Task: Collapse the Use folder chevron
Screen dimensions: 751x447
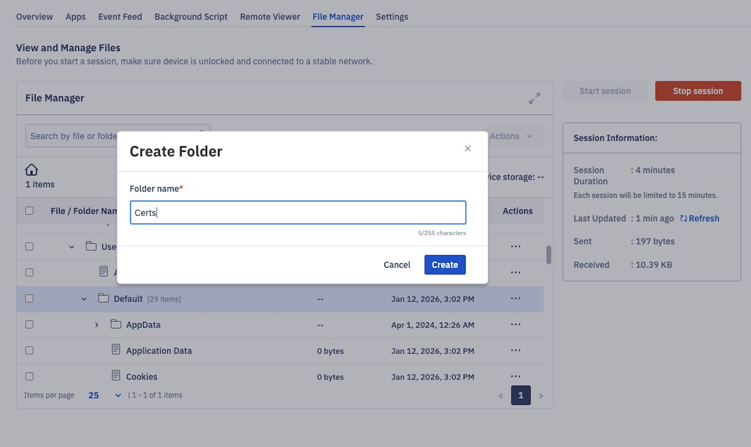Action: click(x=72, y=247)
